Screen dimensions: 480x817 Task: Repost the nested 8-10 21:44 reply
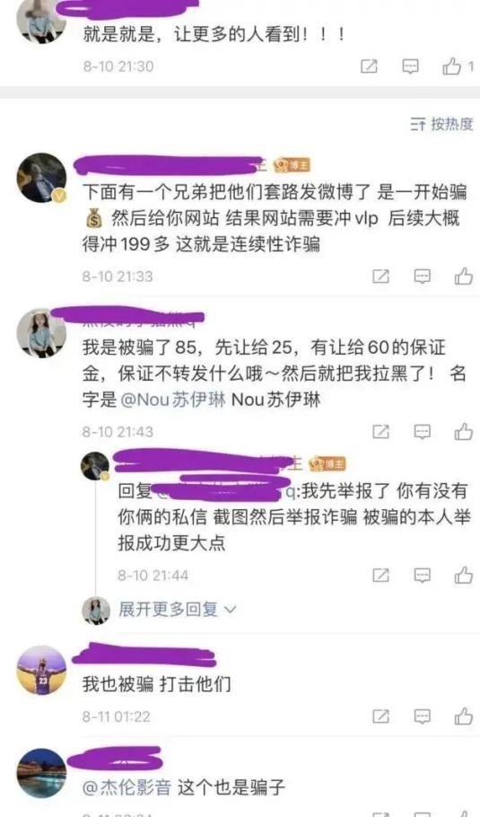pyautogui.click(x=380, y=575)
